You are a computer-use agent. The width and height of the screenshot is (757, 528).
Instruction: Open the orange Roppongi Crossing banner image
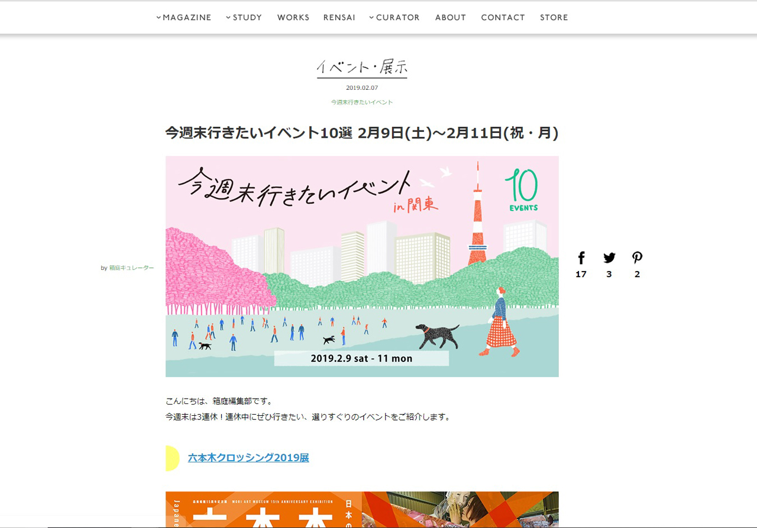tap(362, 509)
